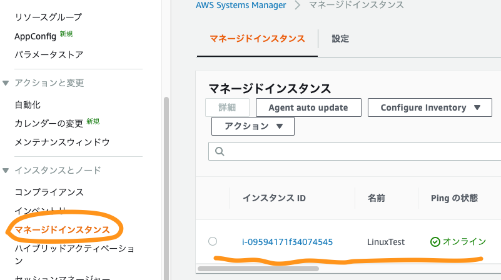Collapse the アクションと変更 section
The image size is (501, 280).
6,83
